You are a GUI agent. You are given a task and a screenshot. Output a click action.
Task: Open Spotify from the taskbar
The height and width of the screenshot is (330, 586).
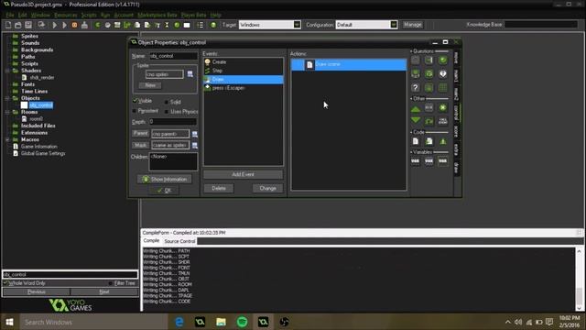coord(242,322)
